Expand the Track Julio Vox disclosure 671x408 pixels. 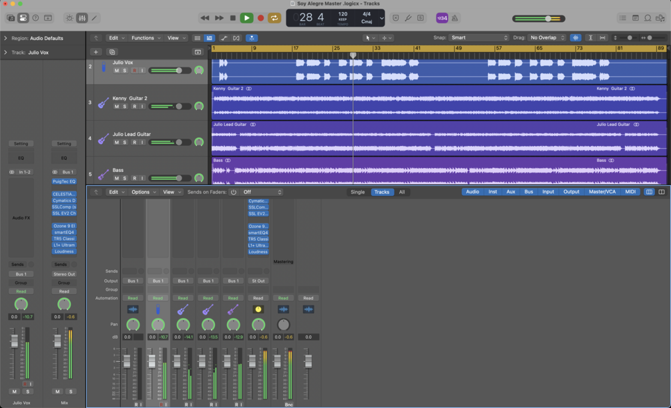coord(5,53)
